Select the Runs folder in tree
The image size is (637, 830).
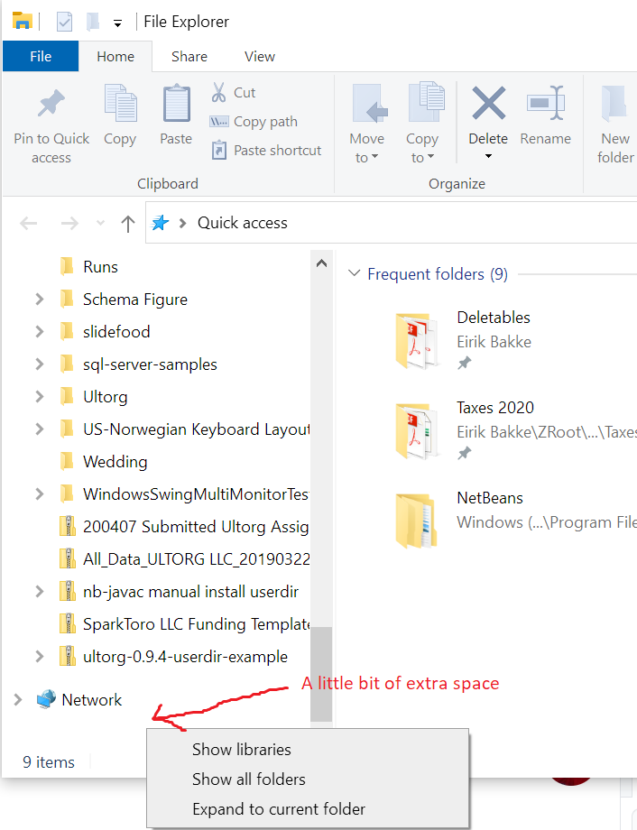pos(101,267)
